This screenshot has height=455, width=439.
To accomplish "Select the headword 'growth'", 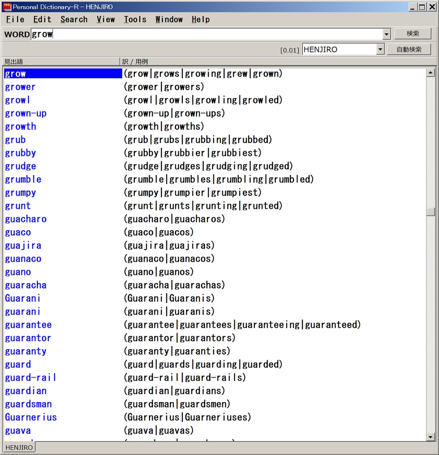I will (20, 127).
